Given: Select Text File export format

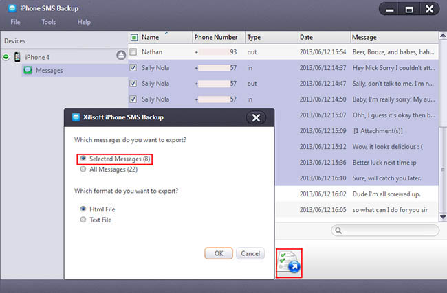Looking at the screenshot, I should [x=84, y=220].
